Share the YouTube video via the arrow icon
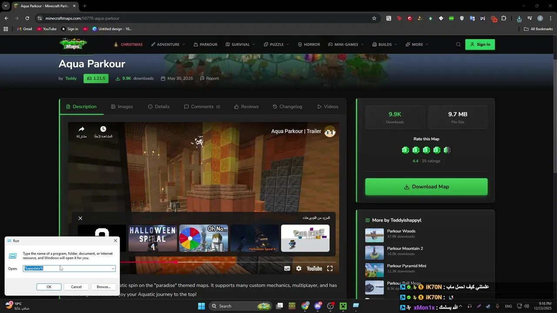 click(x=81, y=129)
